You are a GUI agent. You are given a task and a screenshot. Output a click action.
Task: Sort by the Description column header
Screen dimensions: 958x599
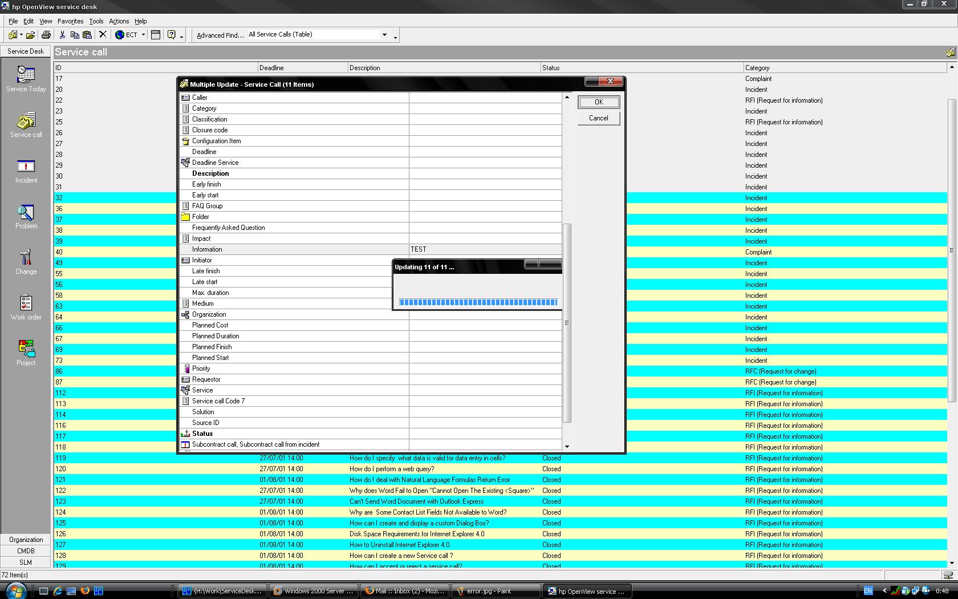point(444,68)
